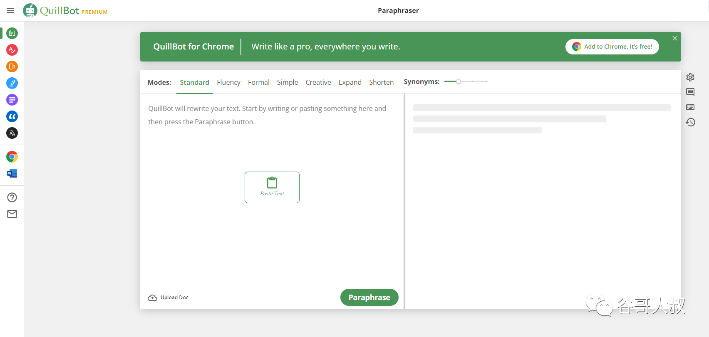Open the Citation Generator quote icon
The width and height of the screenshot is (709, 337).
12,116
